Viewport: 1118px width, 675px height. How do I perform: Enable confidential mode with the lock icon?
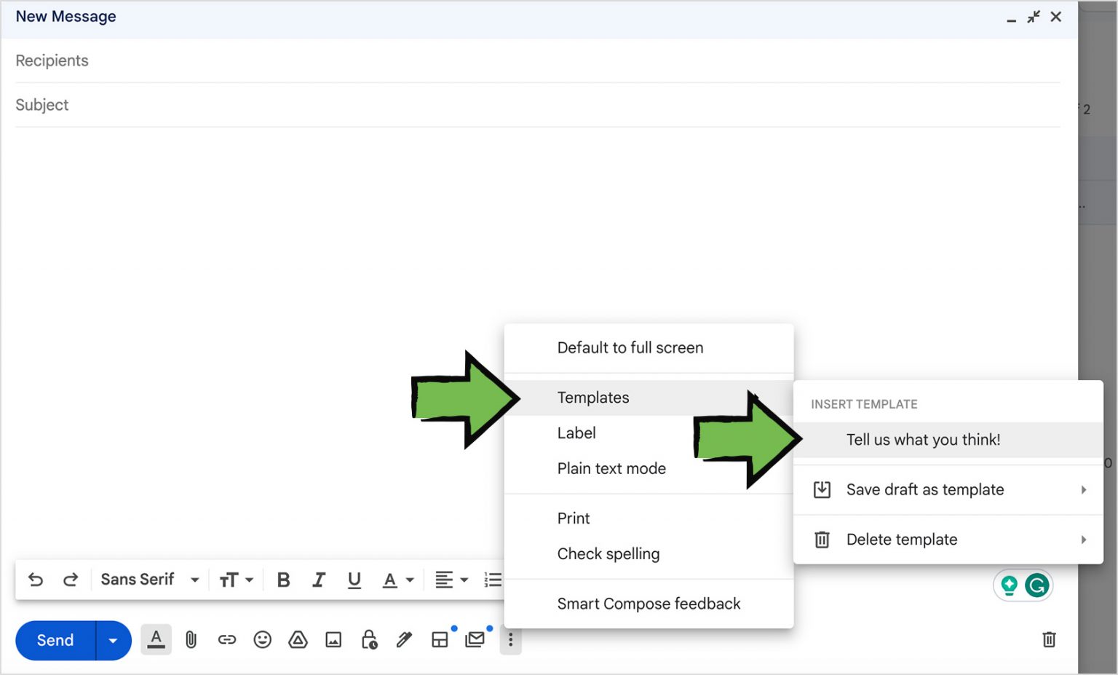point(368,640)
